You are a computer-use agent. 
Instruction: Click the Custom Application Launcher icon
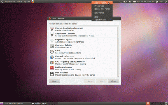[x=52, y=29]
